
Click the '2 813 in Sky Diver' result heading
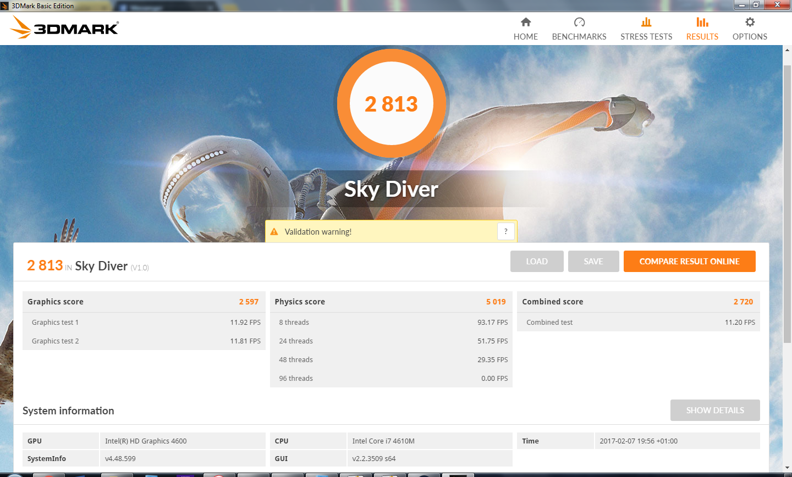tap(88, 266)
